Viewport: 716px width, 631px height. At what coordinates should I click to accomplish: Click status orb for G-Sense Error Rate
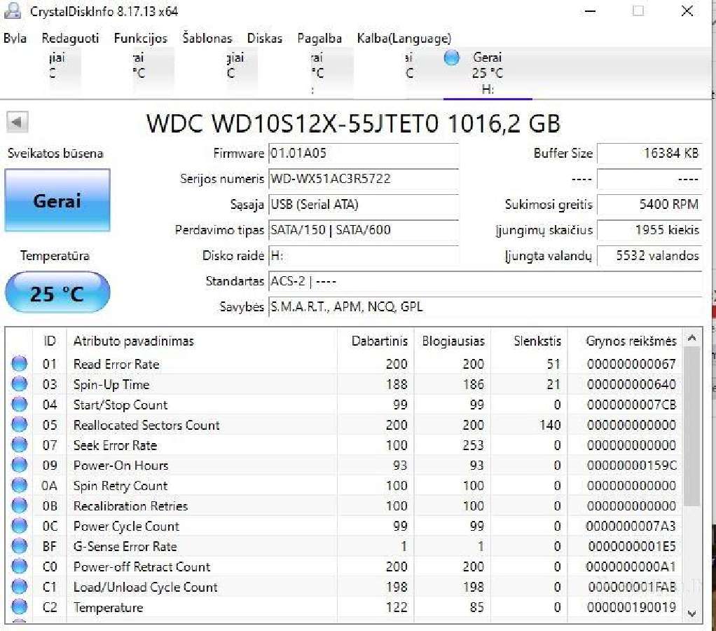point(19,546)
